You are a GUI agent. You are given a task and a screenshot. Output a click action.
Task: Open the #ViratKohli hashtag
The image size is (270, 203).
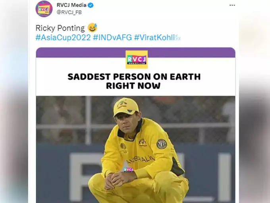tap(154, 37)
